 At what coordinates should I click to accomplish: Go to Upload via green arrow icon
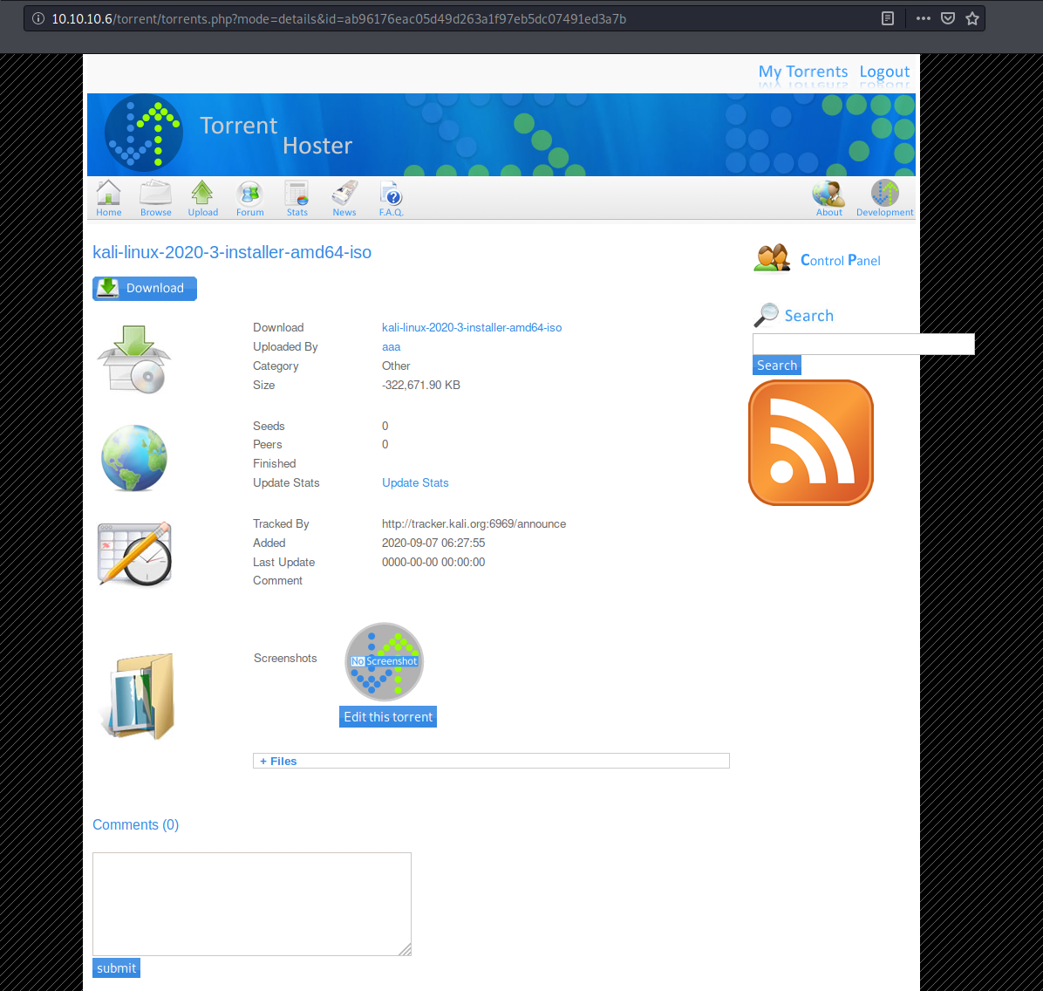pos(202,198)
